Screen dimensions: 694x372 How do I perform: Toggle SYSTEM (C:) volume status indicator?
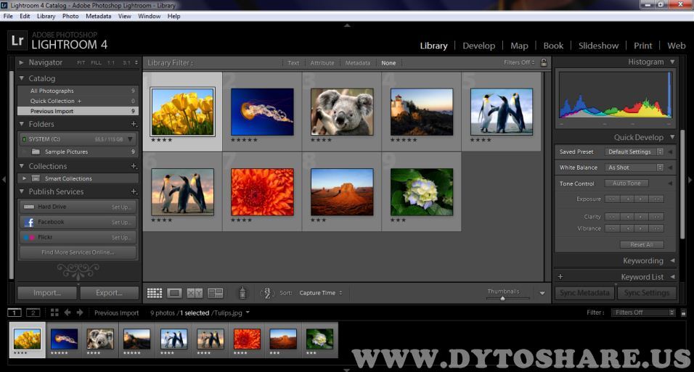pyautogui.click(x=24, y=139)
